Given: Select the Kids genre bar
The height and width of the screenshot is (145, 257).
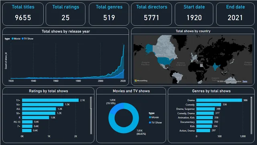Looking at the screenshot, I should click(204, 126).
